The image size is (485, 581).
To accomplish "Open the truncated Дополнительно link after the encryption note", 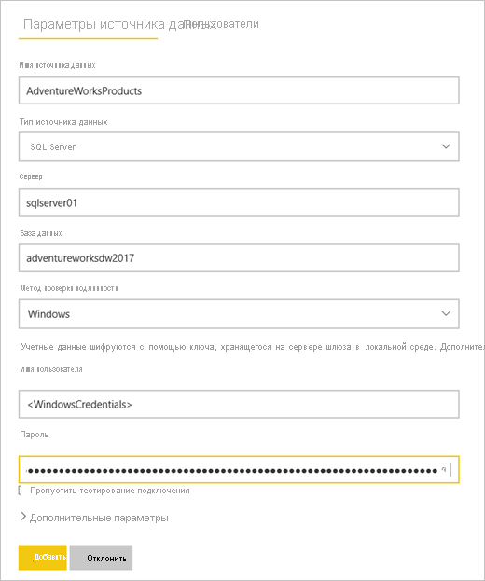I will [462, 347].
